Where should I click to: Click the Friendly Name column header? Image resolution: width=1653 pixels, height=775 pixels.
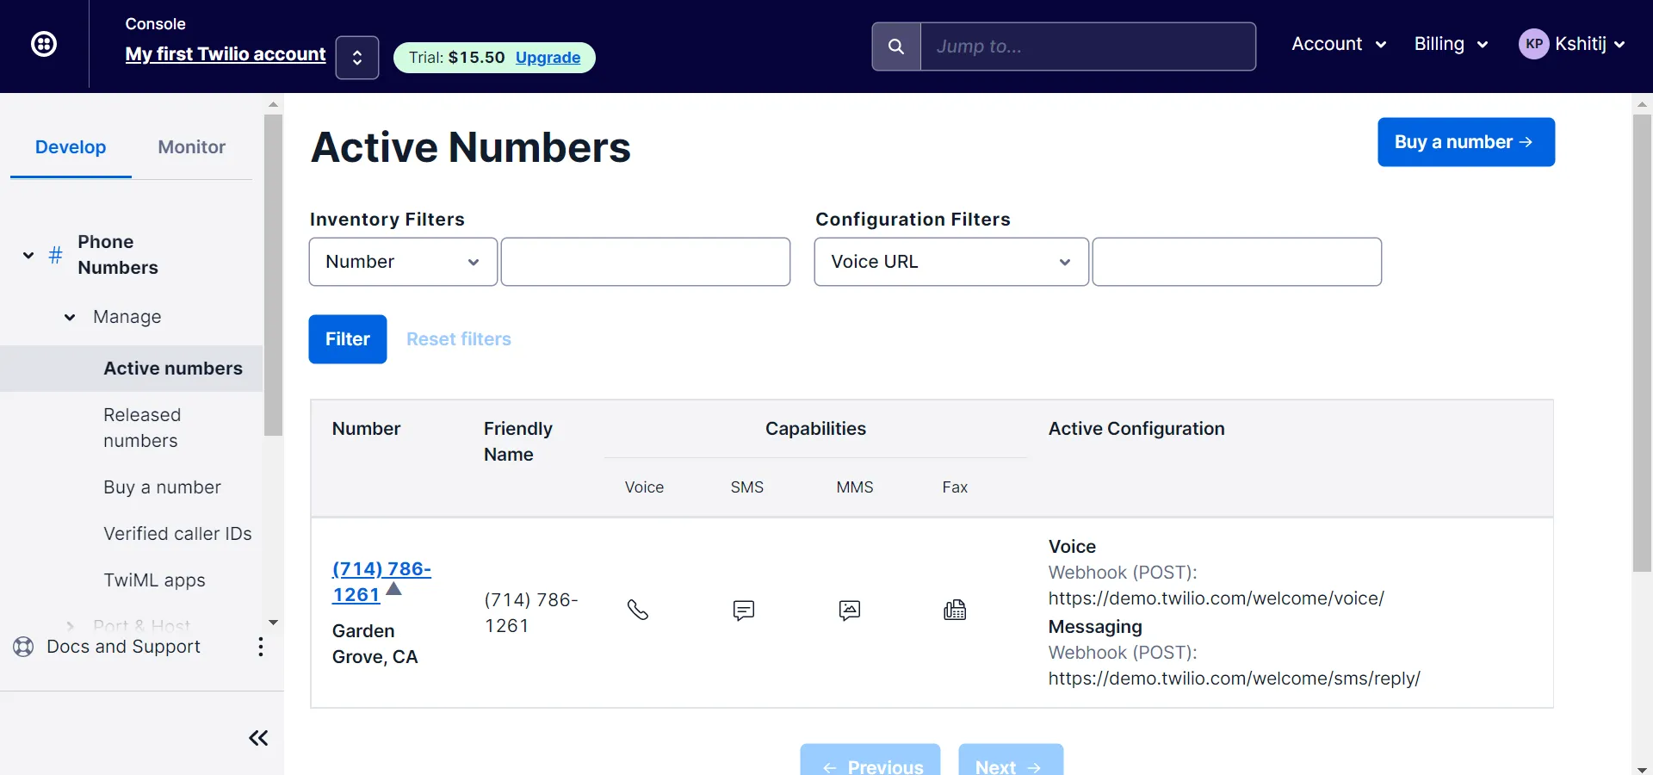coord(518,442)
